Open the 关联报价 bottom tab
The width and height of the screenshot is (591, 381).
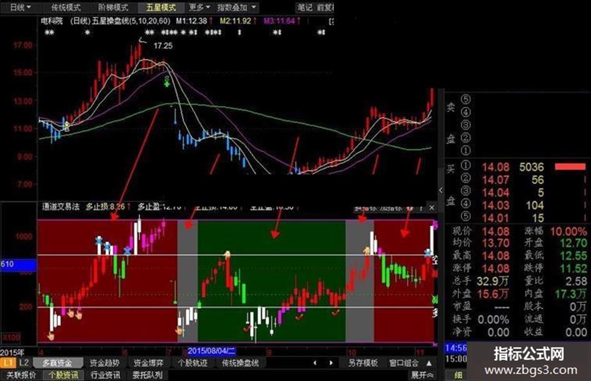pyautogui.click(x=21, y=375)
